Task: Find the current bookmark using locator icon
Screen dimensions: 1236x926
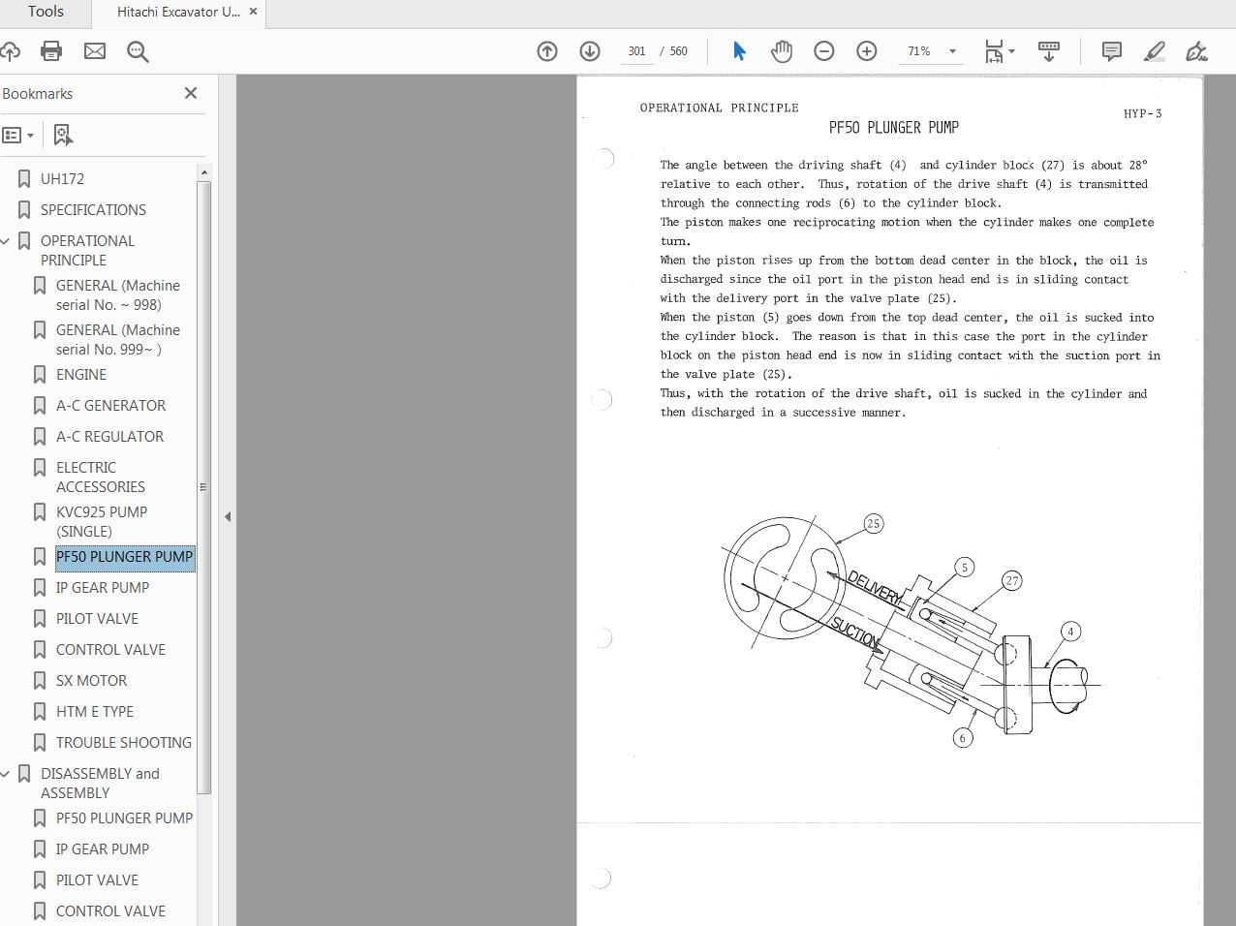Action: pyautogui.click(x=63, y=135)
